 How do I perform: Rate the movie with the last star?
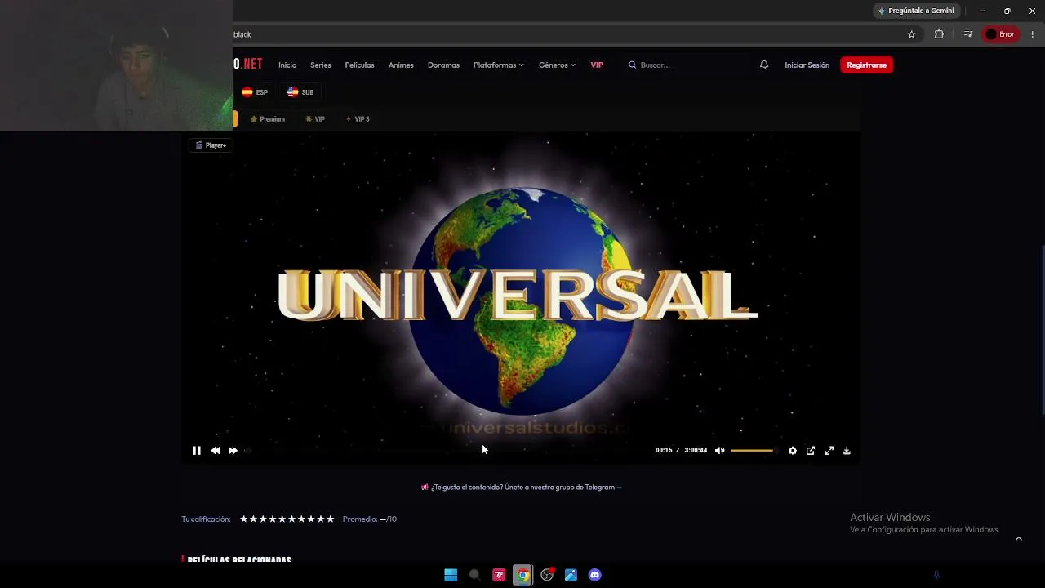pyautogui.click(x=330, y=519)
